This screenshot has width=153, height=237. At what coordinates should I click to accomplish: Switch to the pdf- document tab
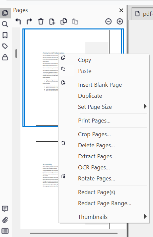pyautogui.click(x=143, y=14)
